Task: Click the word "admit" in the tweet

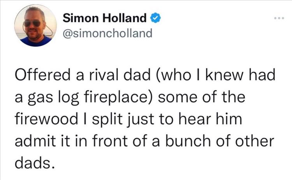Action: [x=34, y=139]
